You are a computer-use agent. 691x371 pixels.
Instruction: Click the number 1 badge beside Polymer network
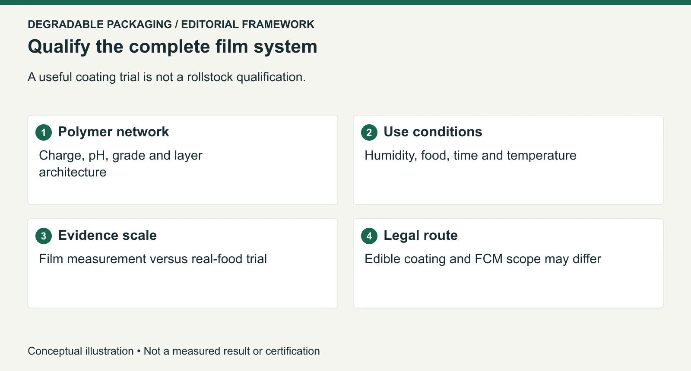[44, 132]
